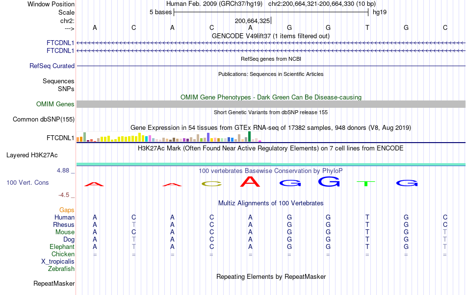Click the gray OMIM Genes item bar
The height and width of the screenshot is (295, 466).
271,104
